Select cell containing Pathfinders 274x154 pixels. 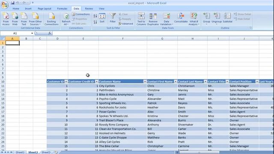click(123, 90)
